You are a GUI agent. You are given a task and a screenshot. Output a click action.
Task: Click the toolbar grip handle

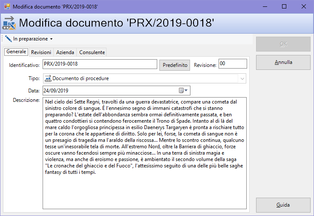coord(2,38)
